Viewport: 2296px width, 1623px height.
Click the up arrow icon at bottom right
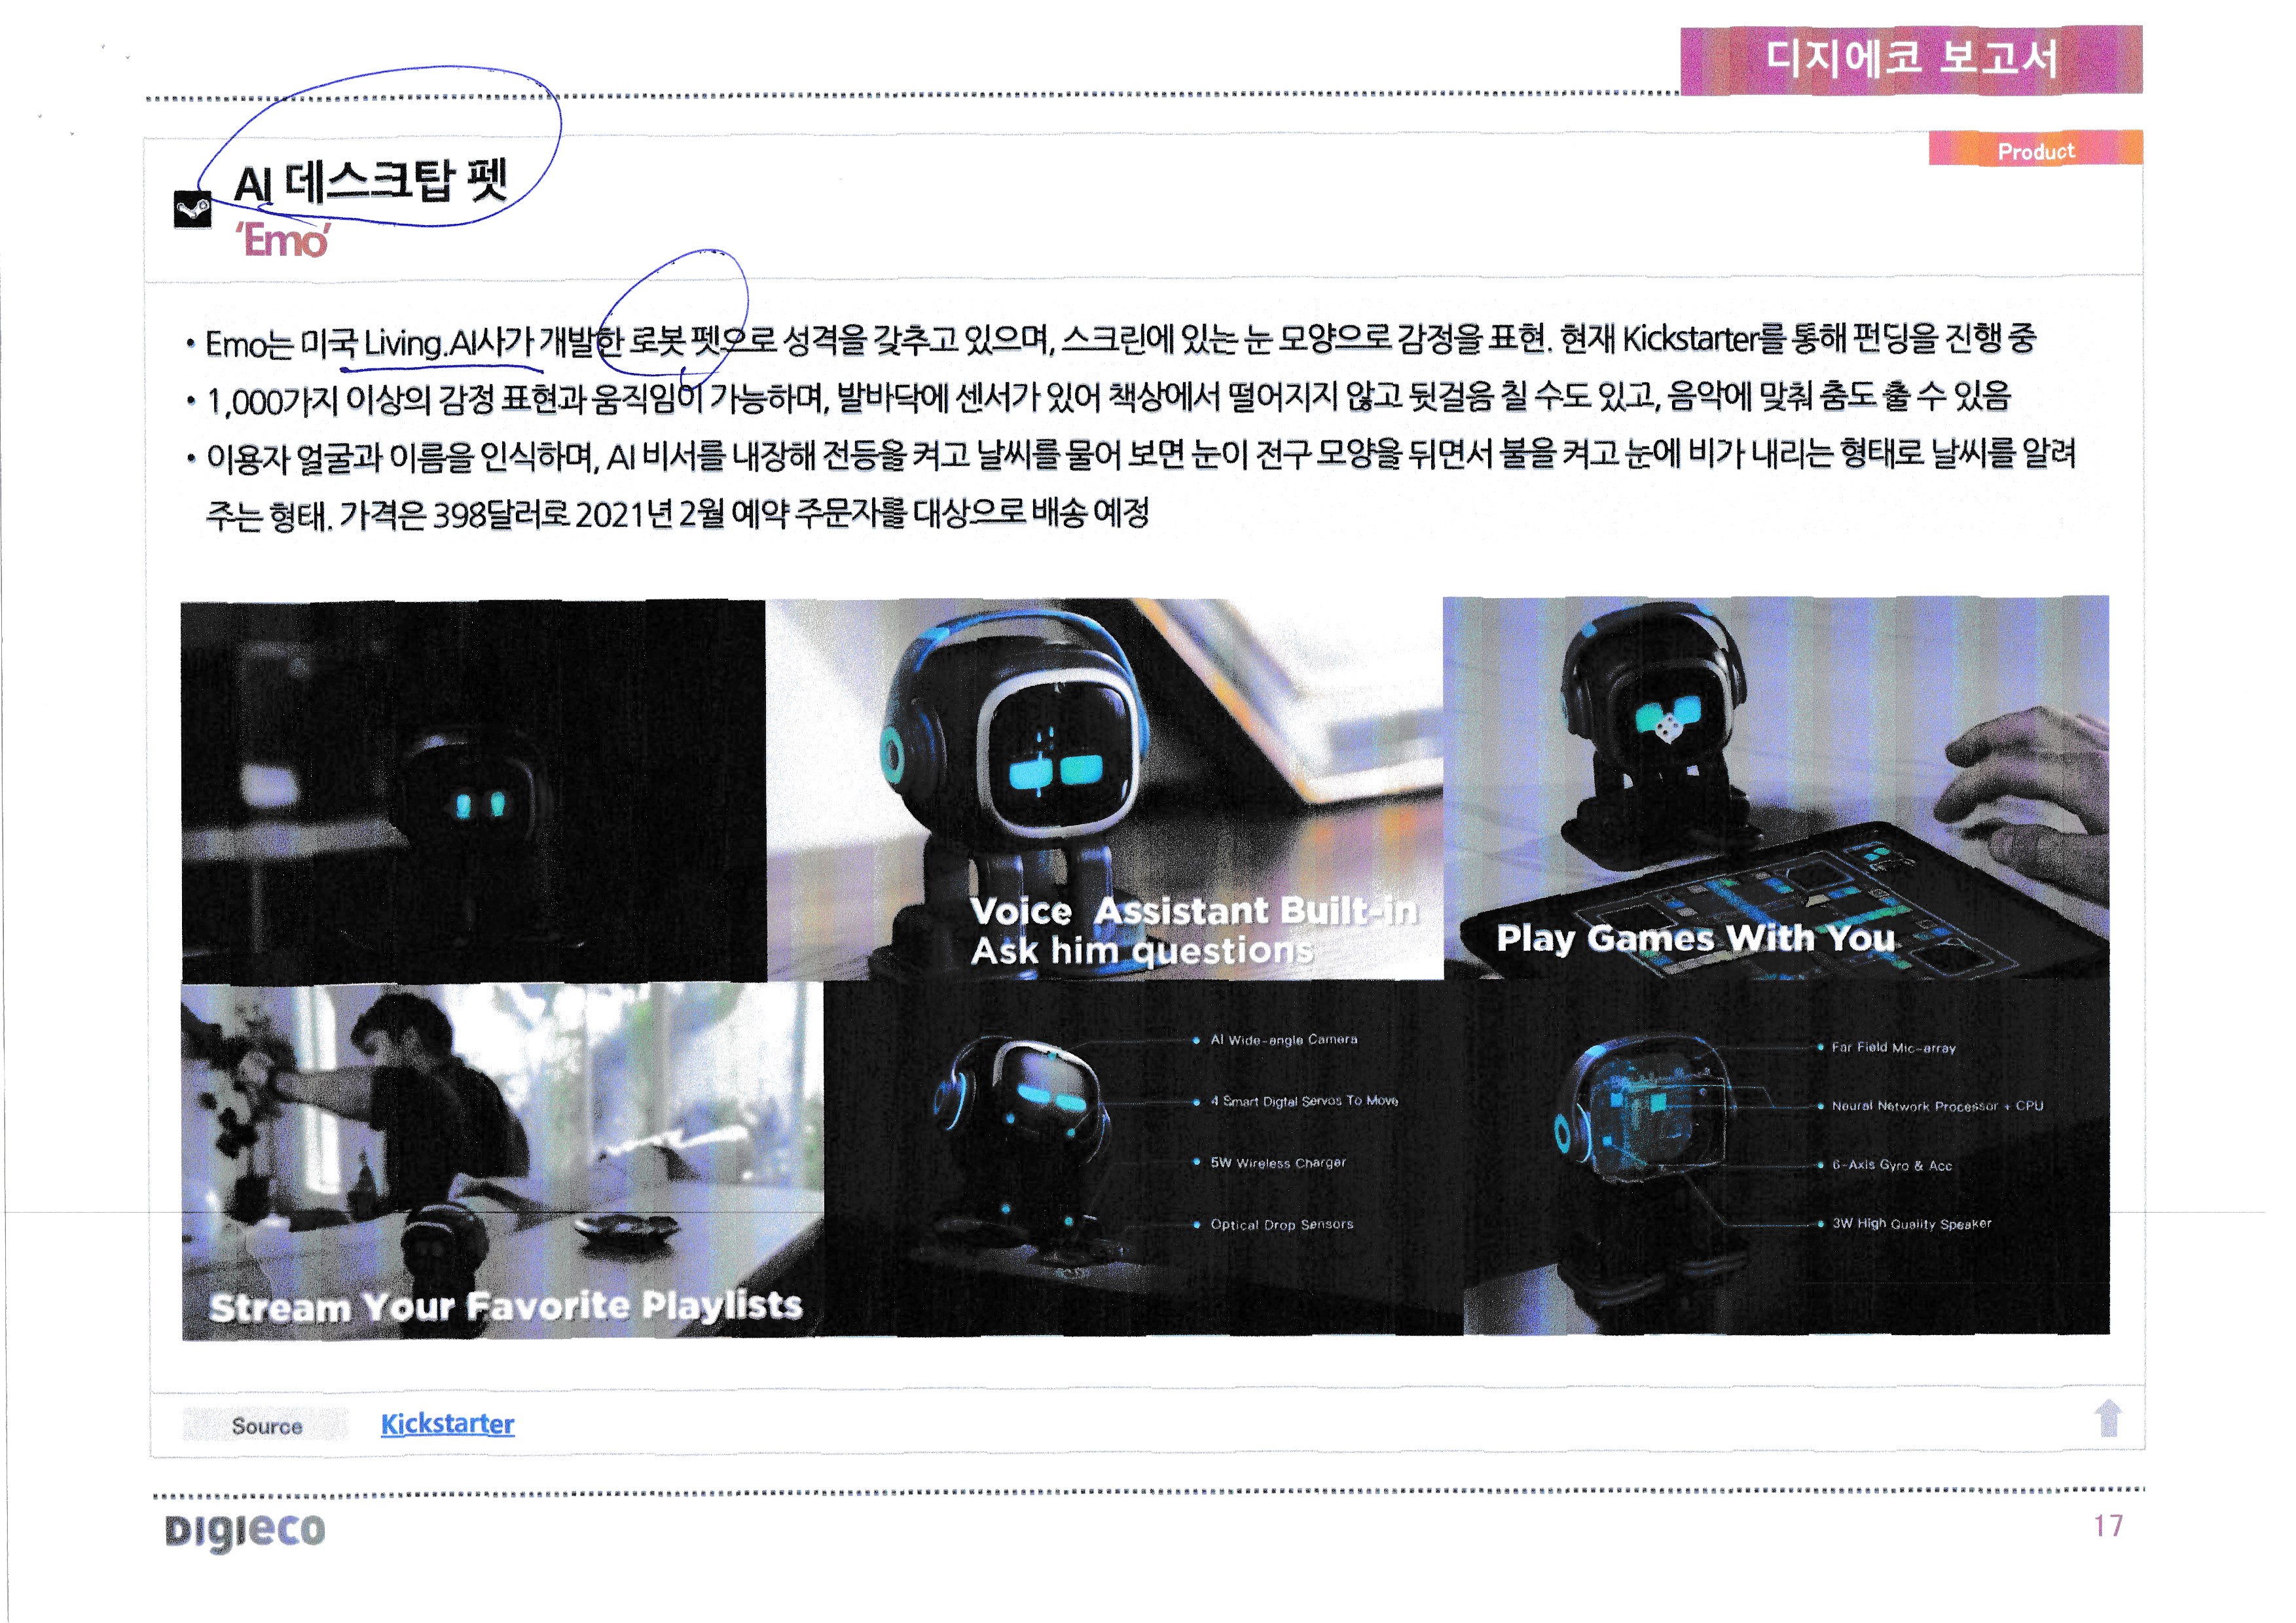pos(2108,1417)
